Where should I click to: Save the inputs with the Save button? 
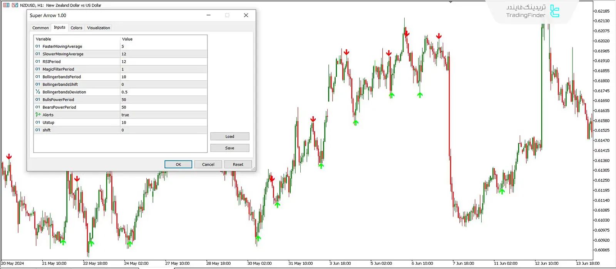point(230,148)
